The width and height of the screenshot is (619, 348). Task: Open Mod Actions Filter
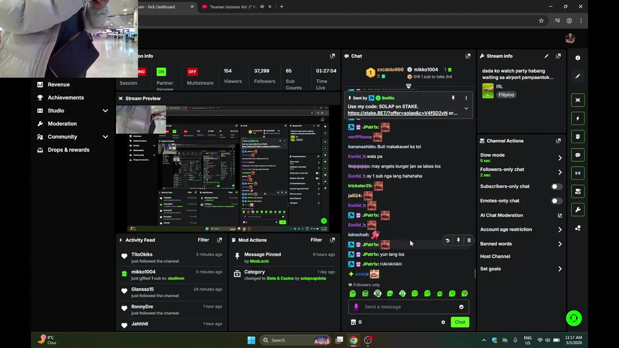[316, 240]
